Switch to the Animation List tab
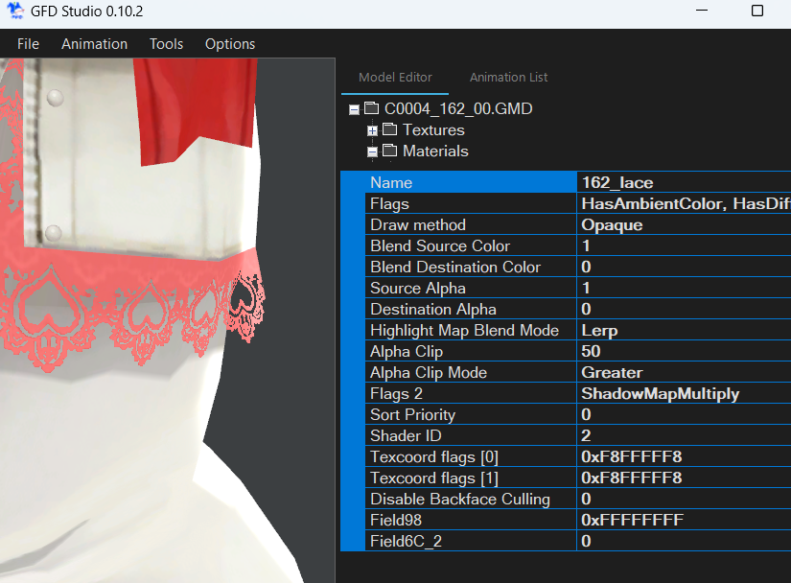 point(508,77)
